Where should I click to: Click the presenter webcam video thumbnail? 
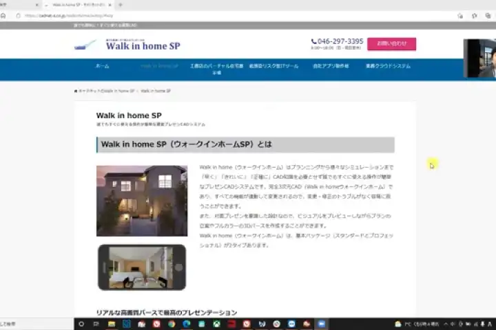(x=479, y=58)
